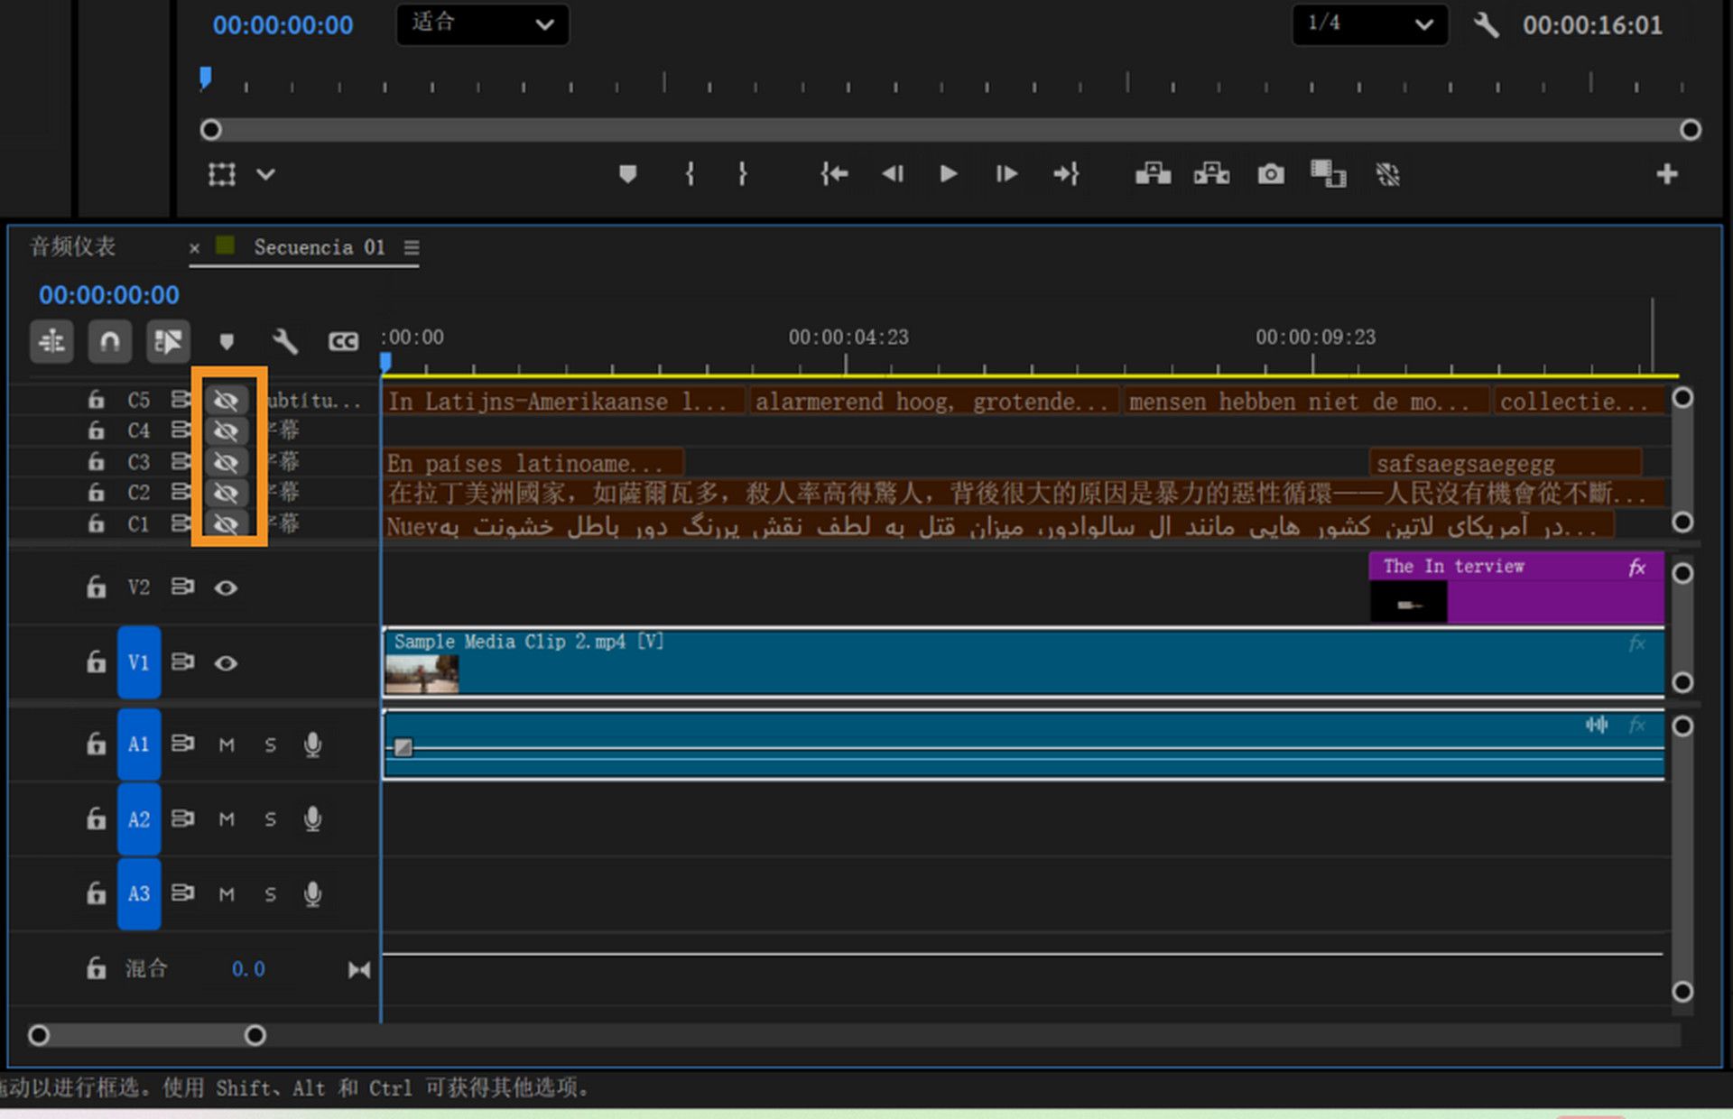Toggle lock on track V1
Viewport: 1733px width, 1119px height.
point(96,662)
